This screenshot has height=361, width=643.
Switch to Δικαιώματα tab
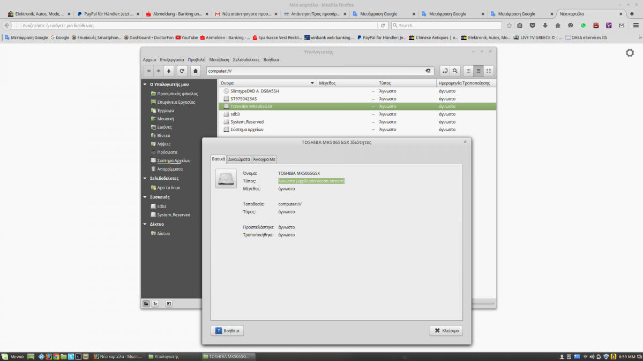point(239,159)
